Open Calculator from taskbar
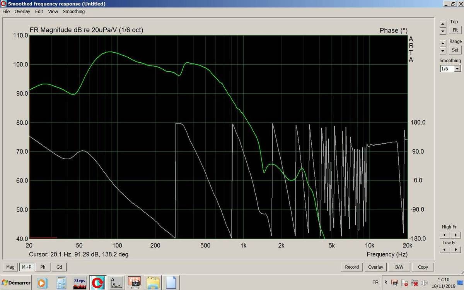The width and height of the screenshot is (464, 290). coord(61,283)
